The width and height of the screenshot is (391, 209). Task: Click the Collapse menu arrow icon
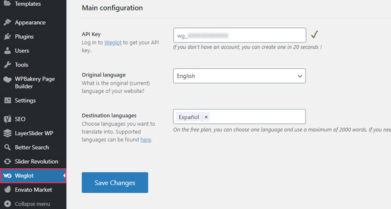tap(7, 204)
